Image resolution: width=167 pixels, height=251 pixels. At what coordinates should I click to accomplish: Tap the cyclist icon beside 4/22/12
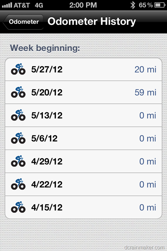[18, 184]
